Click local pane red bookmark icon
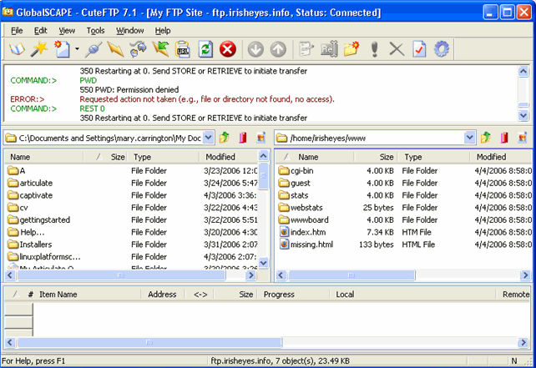The image size is (536, 368). (243, 138)
